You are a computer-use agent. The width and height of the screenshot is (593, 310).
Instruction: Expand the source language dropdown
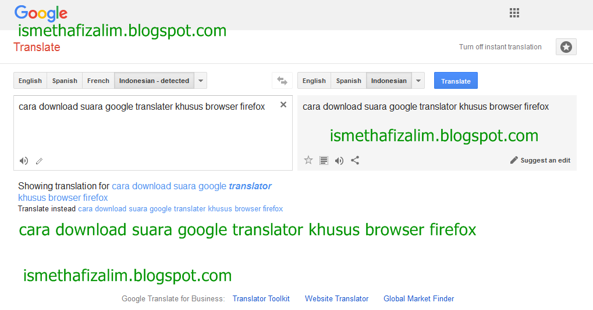(x=201, y=81)
